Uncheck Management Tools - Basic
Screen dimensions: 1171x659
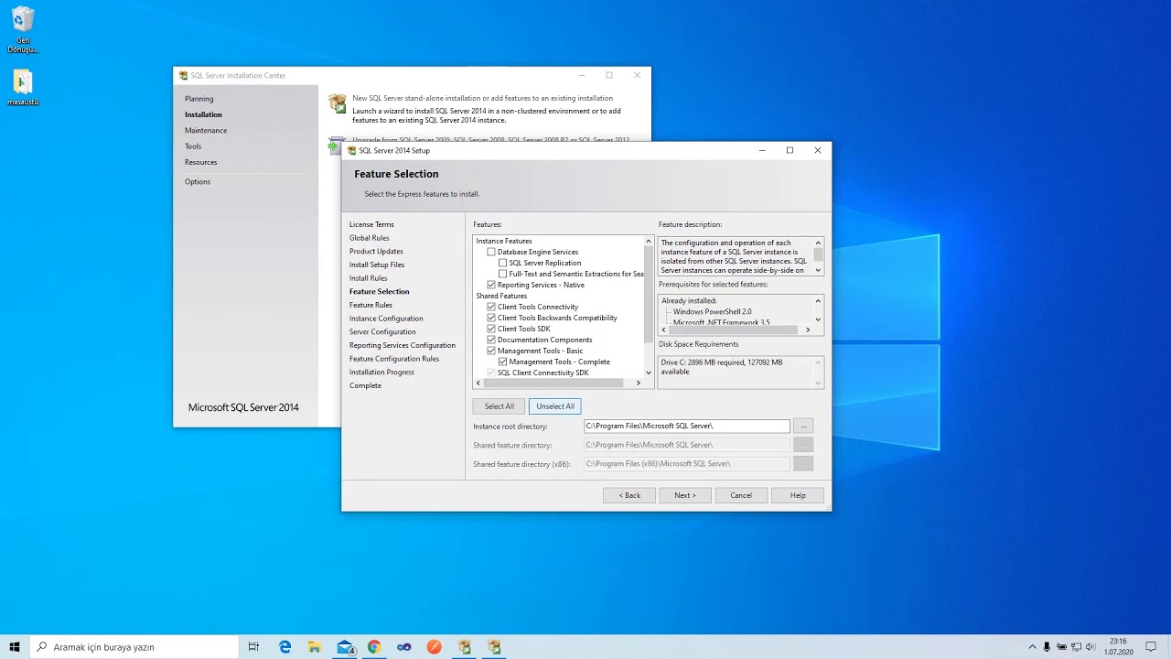(x=491, y=351)
